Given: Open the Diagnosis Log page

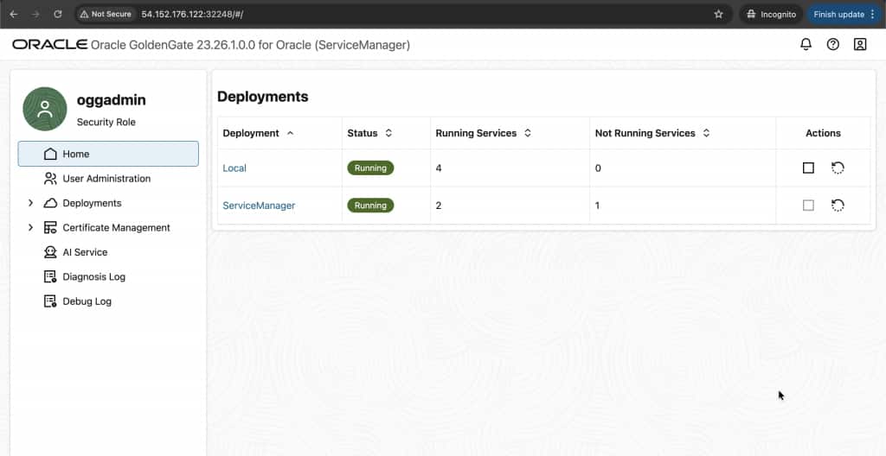Looking at the screenshot, I should 108,276.
